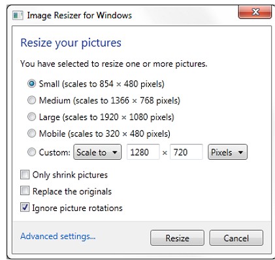This screenshot has width=275, height=260.
Task: Open the Pixels unit dropdown
Action: tap(227, 152)
